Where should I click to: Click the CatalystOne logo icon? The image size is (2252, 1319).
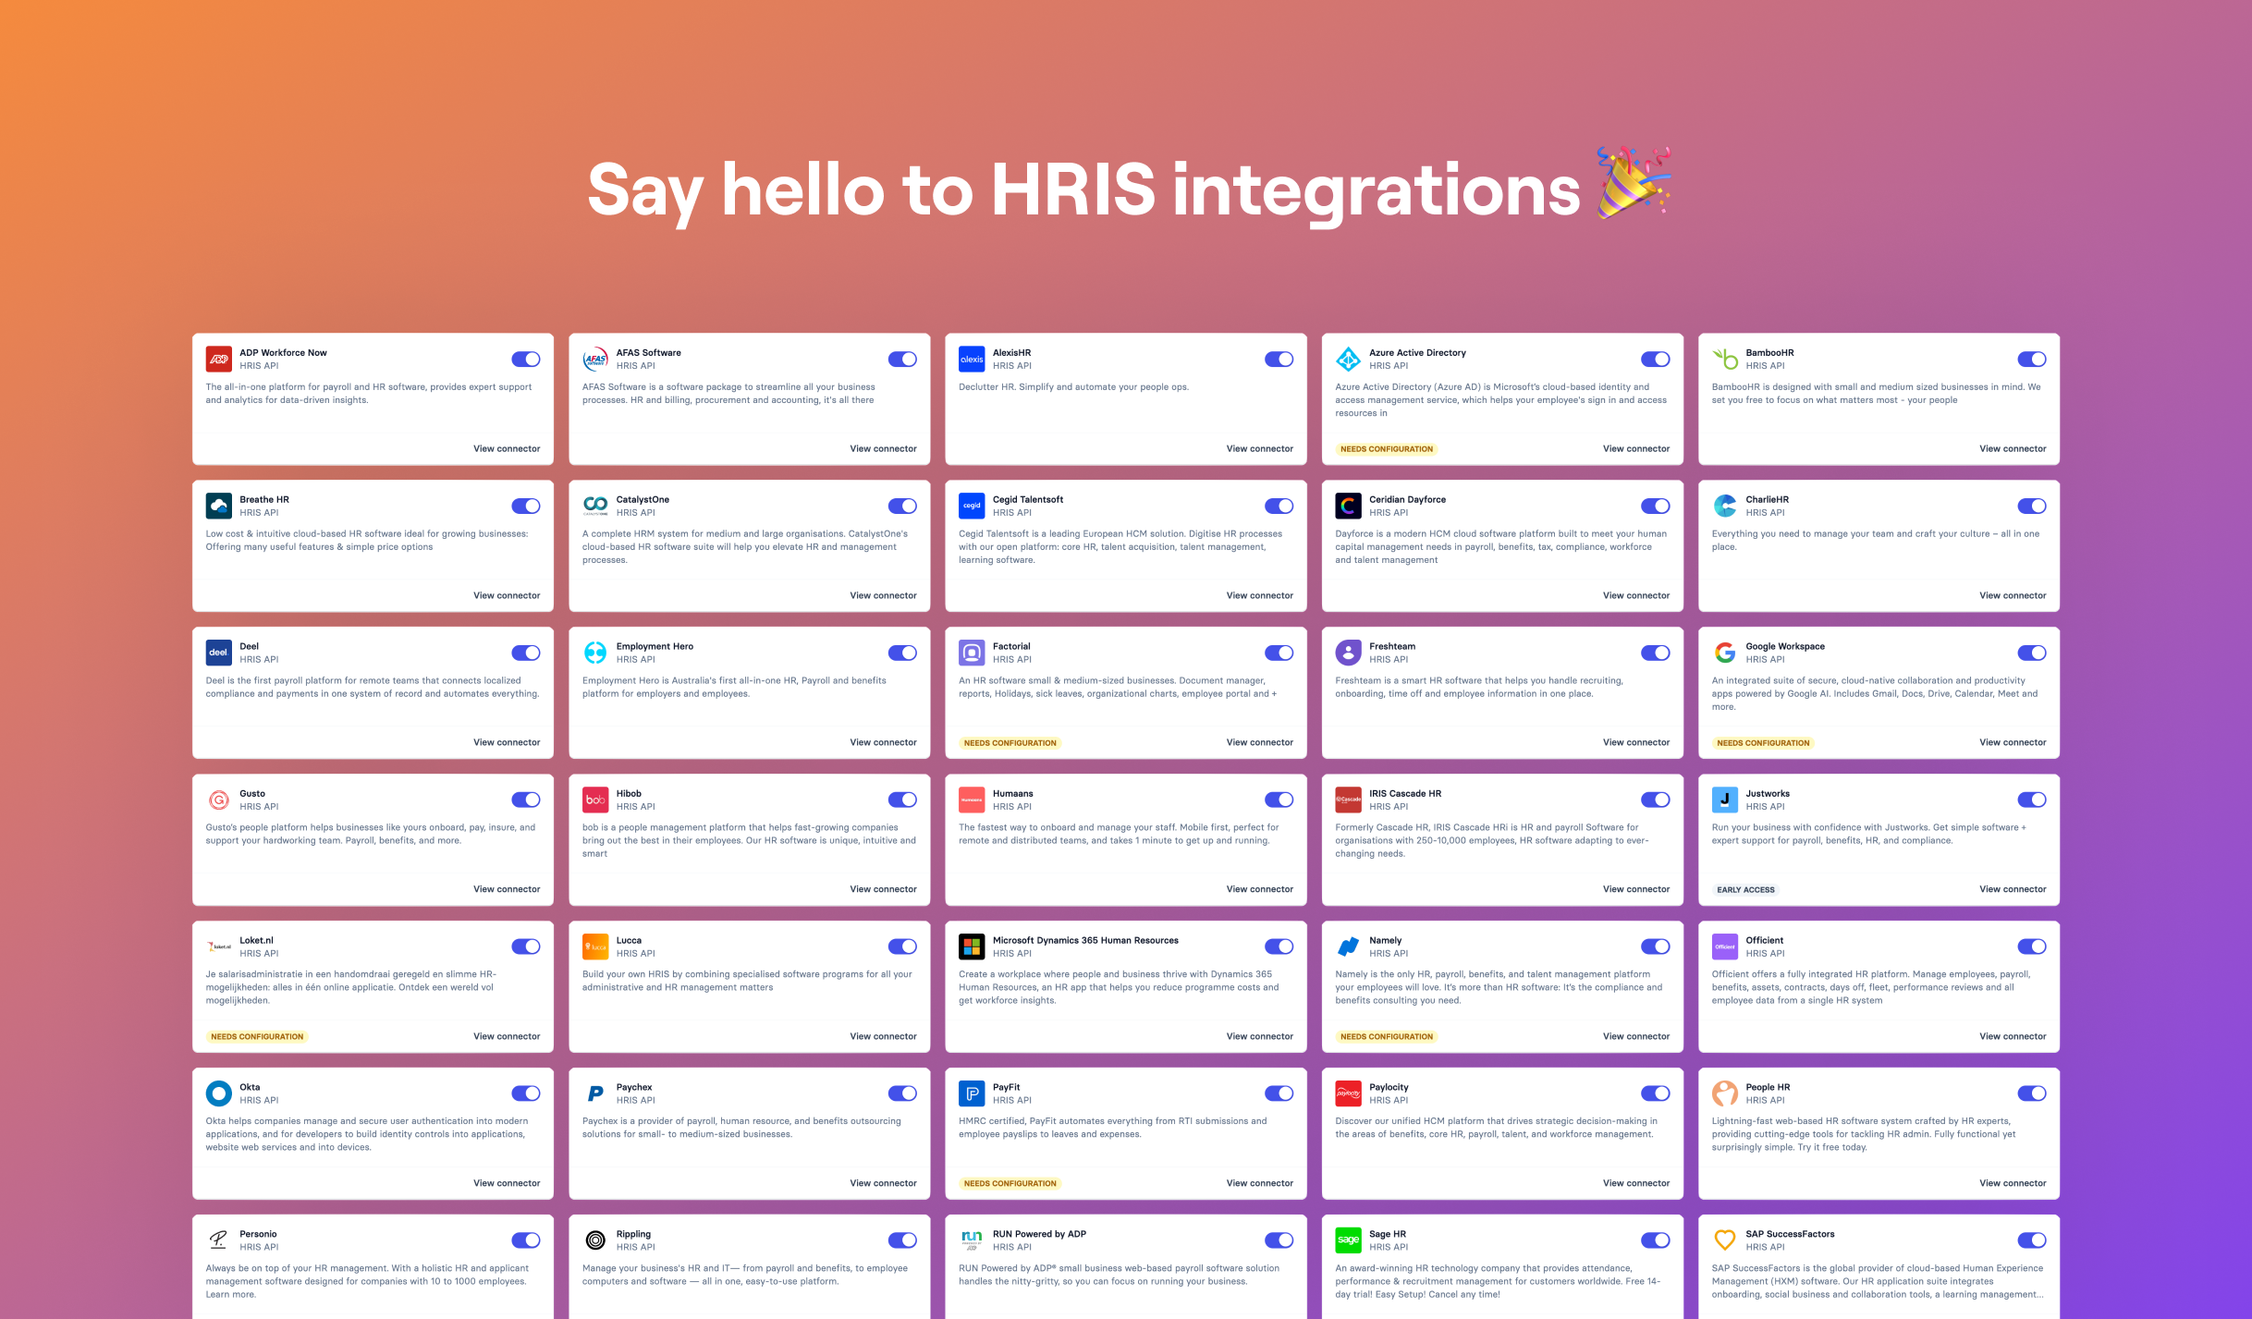(595, 506)
